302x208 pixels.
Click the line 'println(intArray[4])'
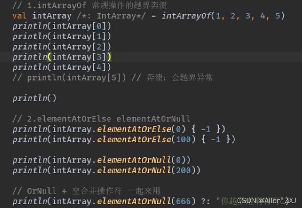(x=62, y=68)
